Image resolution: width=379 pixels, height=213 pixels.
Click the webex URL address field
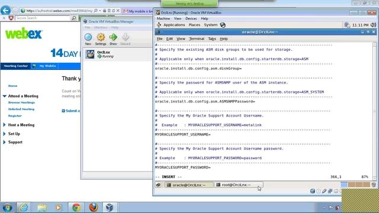[x=59, y=11]
